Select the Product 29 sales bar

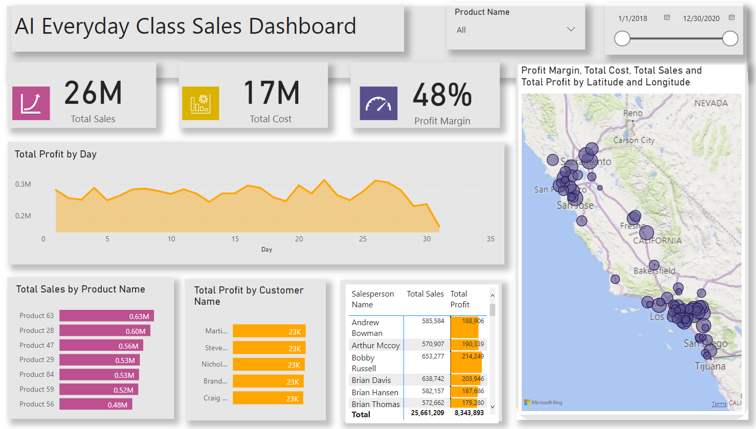click(x=99, y=360)
